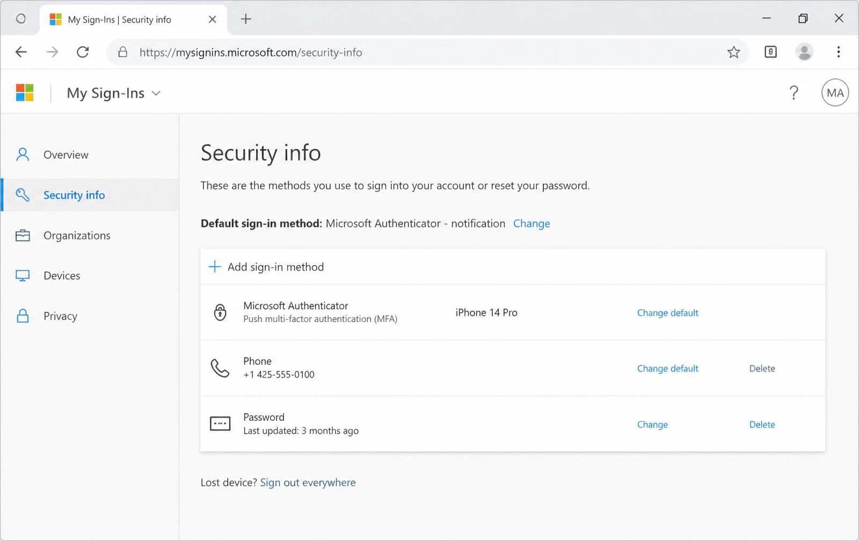Open a new browser tab with the plus
859x541 pixels.
(246, 19)
